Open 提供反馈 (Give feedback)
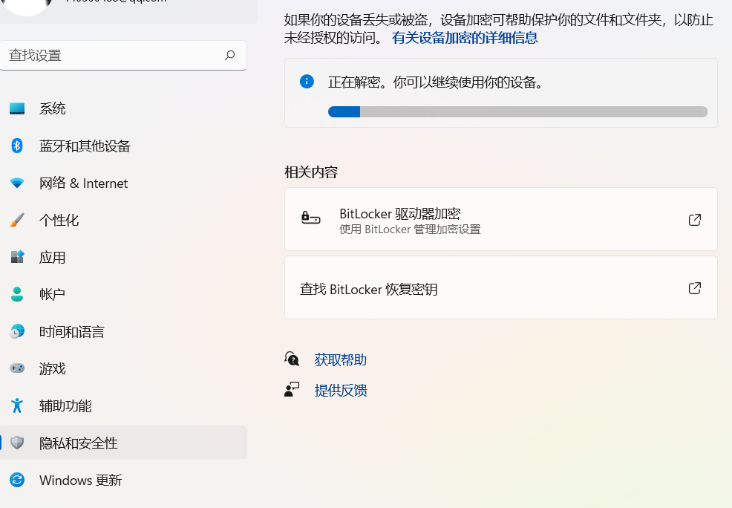The width and height of the screenshot is (732, 508). click(341, 389)
